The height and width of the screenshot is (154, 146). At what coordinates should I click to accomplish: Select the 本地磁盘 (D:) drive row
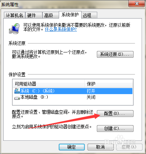tap(73, 97)
